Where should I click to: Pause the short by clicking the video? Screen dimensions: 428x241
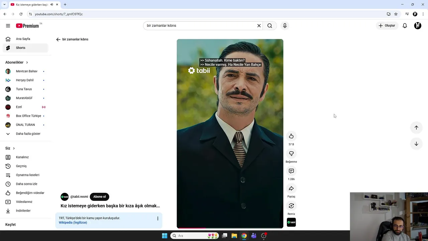pos(230,134)
